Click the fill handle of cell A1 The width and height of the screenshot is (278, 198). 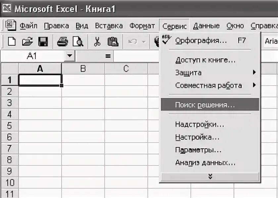(62, 85)
